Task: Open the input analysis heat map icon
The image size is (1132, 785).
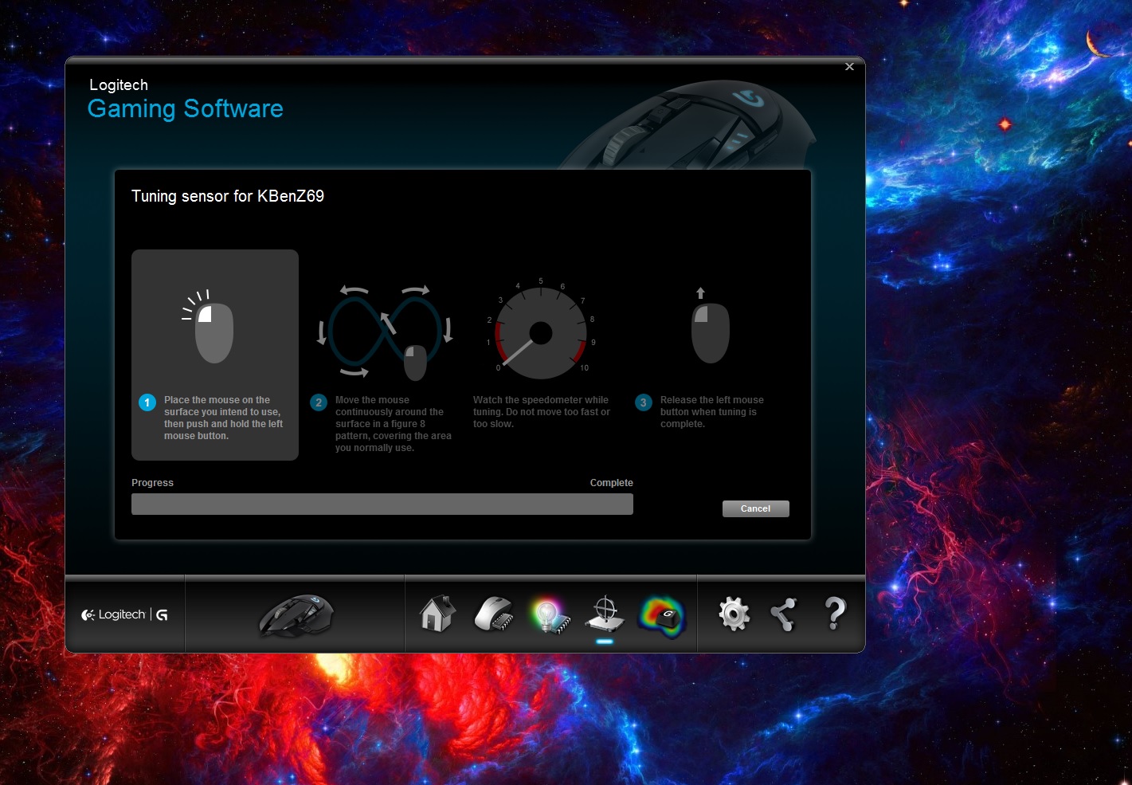Action: click(x=662, y=616)
